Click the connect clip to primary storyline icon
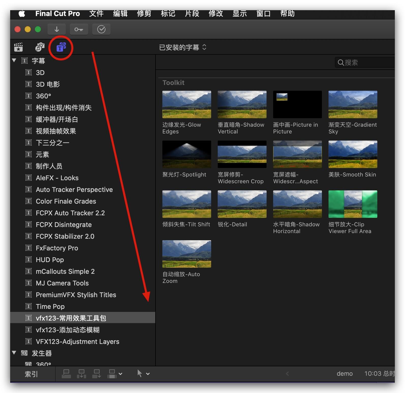The image size is (405, 393). click(66, 374)
